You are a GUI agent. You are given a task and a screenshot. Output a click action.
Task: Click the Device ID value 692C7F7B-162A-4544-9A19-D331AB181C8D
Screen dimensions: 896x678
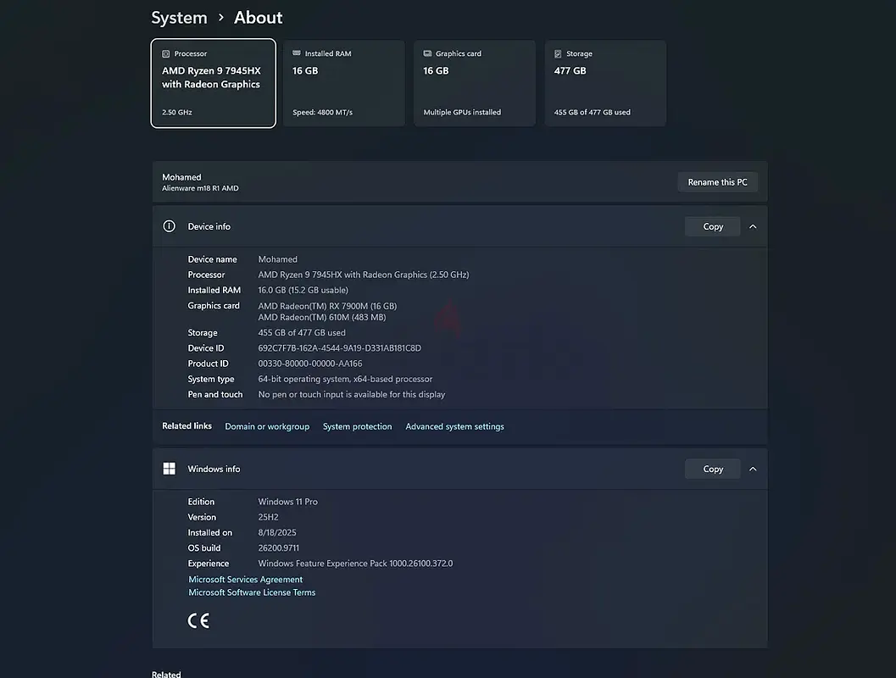point(339,347)
